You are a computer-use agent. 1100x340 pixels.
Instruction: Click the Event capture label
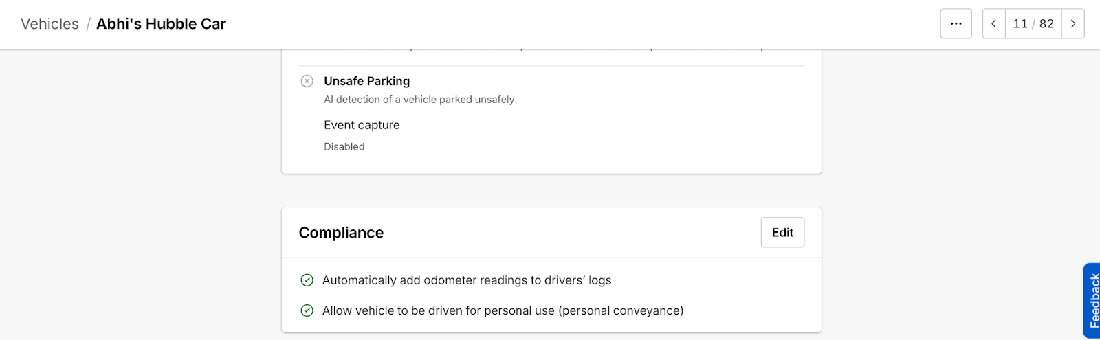click(x=362, y=125)
